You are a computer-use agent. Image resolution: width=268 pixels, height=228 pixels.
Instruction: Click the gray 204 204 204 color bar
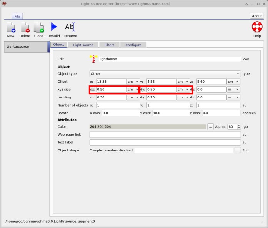[x=148, y=127]
